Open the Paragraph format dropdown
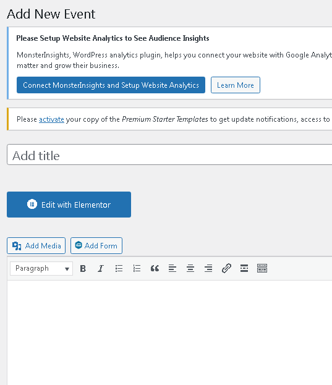Image resolution: width=332 pixels, height=385 pixels. pos(41,268)
